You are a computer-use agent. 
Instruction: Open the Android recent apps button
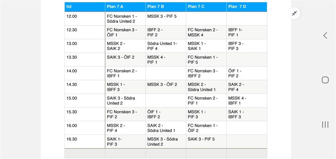click(x=325, y=124)
